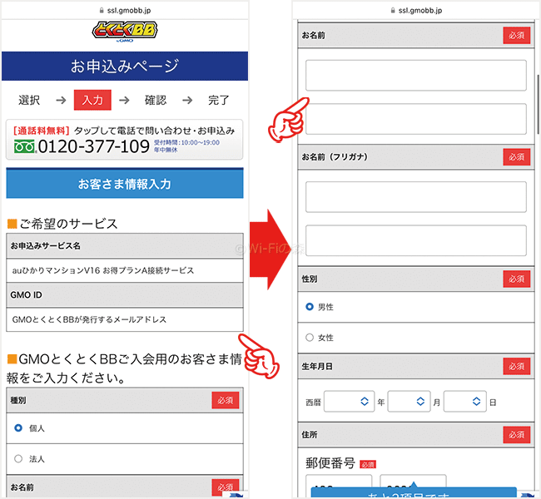Click the GMO ID label

tap(27, 295)
